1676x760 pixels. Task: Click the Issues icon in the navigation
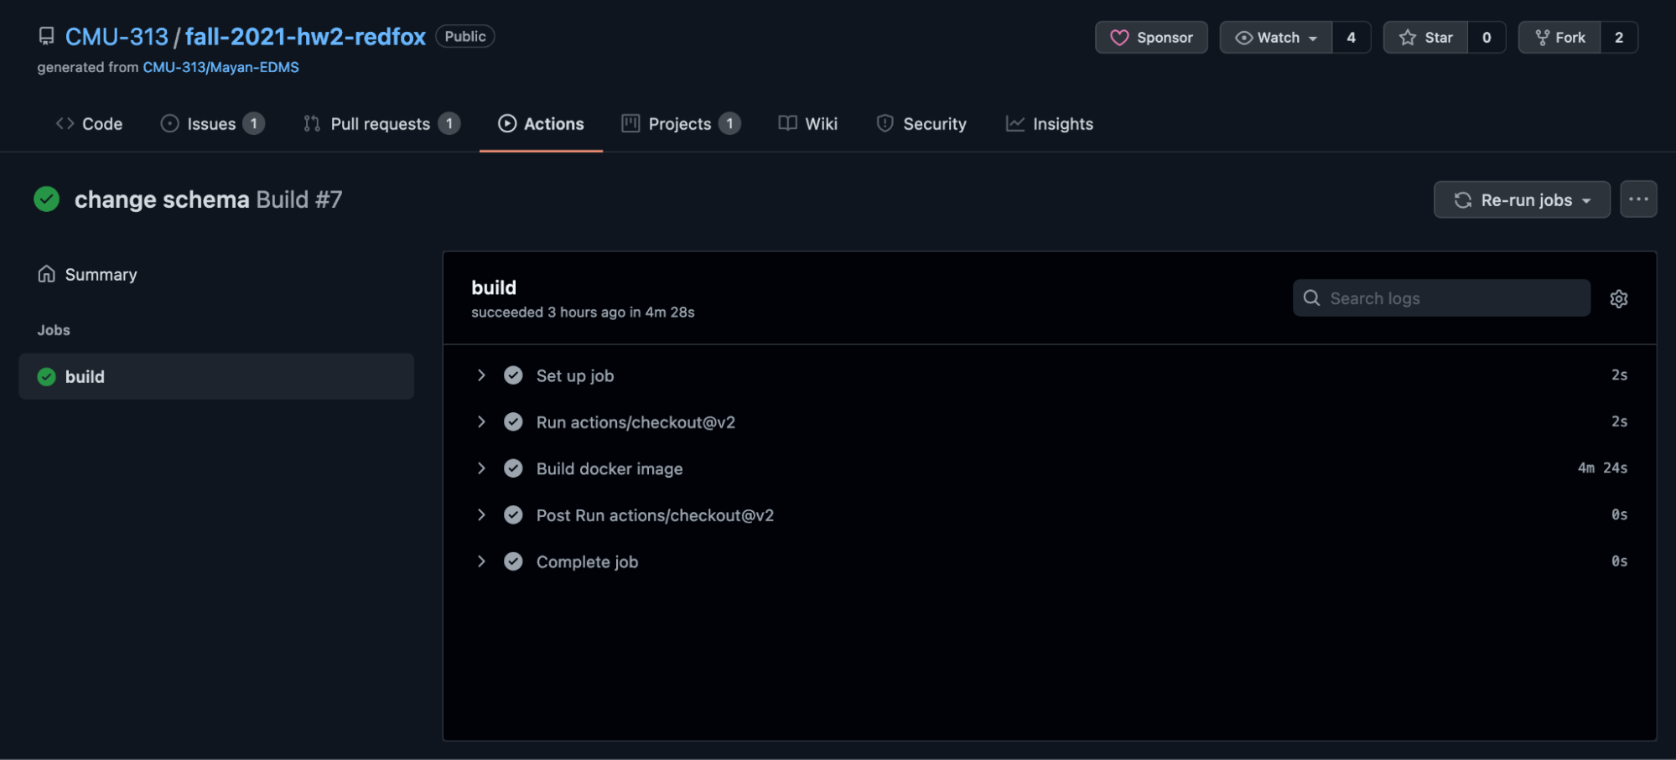170,123
